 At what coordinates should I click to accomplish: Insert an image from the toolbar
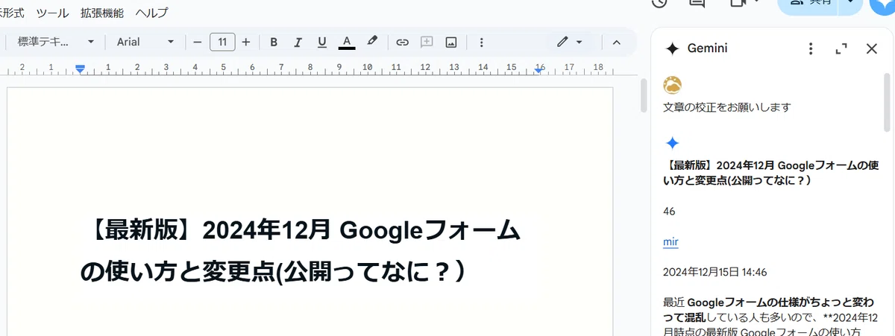pos(450,42)
